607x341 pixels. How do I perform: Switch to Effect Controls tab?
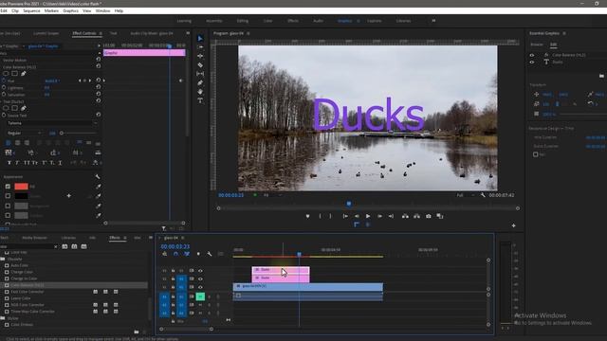(x=84, y=33)
